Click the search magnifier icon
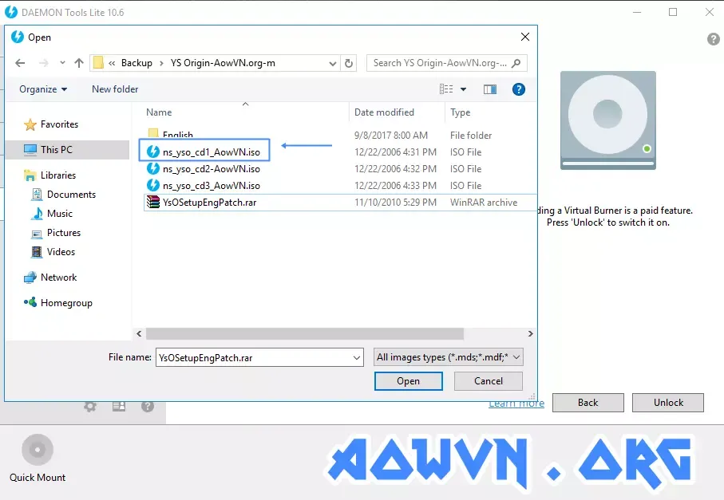The image size is (724, 500). click(x=516, y=63)
